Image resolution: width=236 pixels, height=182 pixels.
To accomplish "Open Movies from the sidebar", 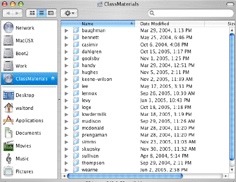I will click(29, 146).
